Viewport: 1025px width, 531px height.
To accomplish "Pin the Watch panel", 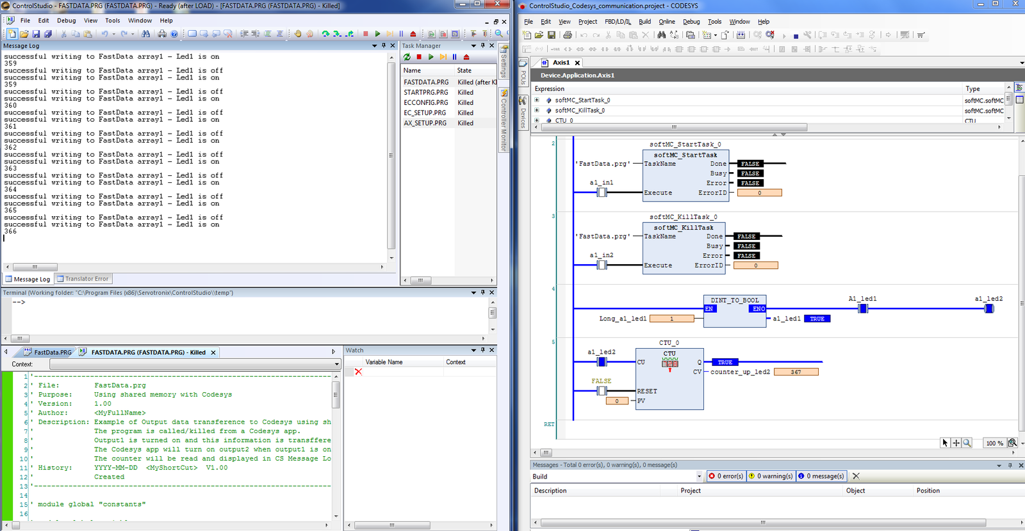I will 482,350.
